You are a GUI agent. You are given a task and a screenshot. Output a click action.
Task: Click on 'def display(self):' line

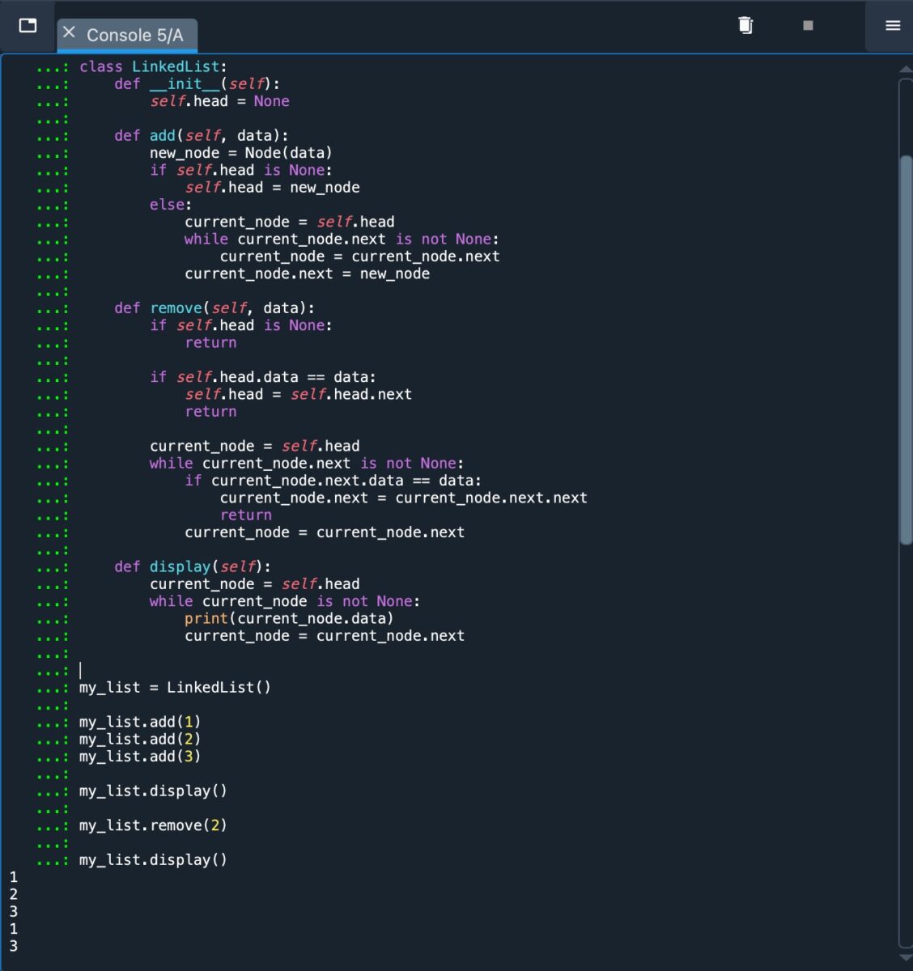pyautogui.click(x=192, y=566)
